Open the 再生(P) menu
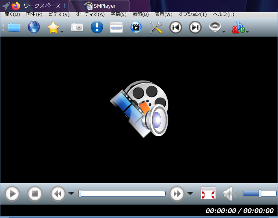 (34, 14)
